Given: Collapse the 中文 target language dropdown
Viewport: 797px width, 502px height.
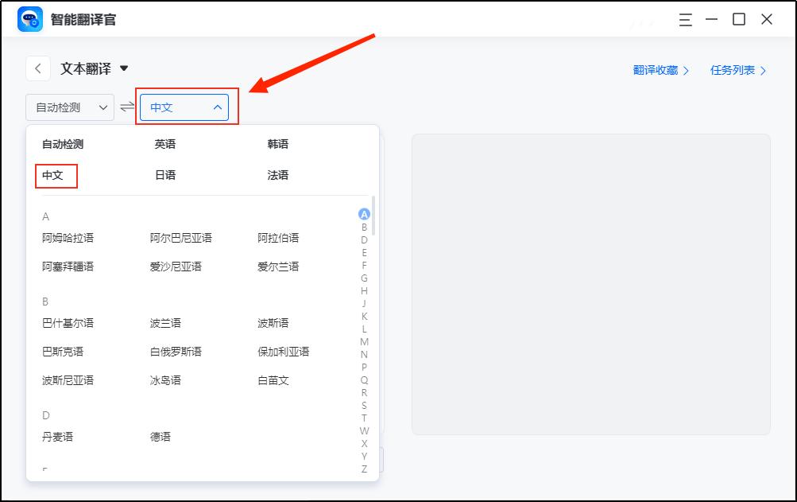Looking at the screenshot, I should [216, 107].
